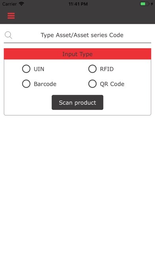Click the Scan product button

point(77,102)
